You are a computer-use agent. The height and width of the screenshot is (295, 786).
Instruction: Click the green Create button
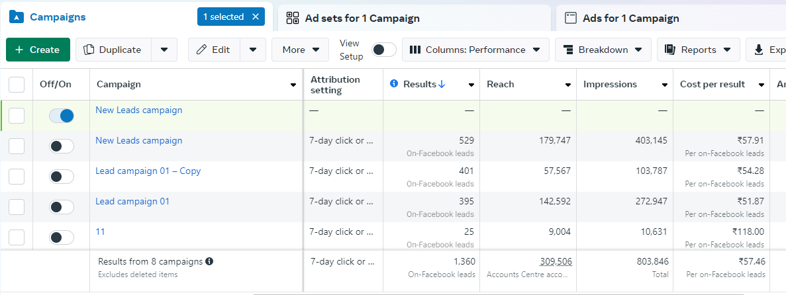coord(38,50)
